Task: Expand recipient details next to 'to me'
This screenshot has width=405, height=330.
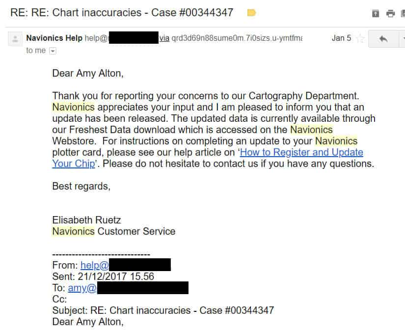Action: point(53,51)
